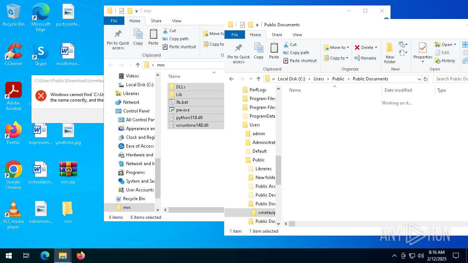Go back in Public Documents window
Screen dimensions: 468x263
pyautogui.click(x=231, y=79)
